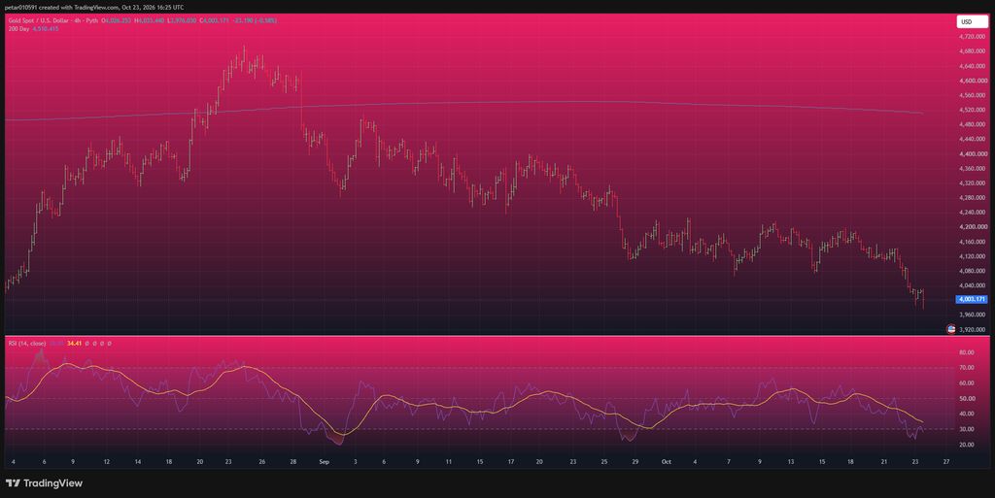The height and width of the screenshot is (498, 995).
Task: Click the 4,120.000 price axis label
Action: pos(973,256)
